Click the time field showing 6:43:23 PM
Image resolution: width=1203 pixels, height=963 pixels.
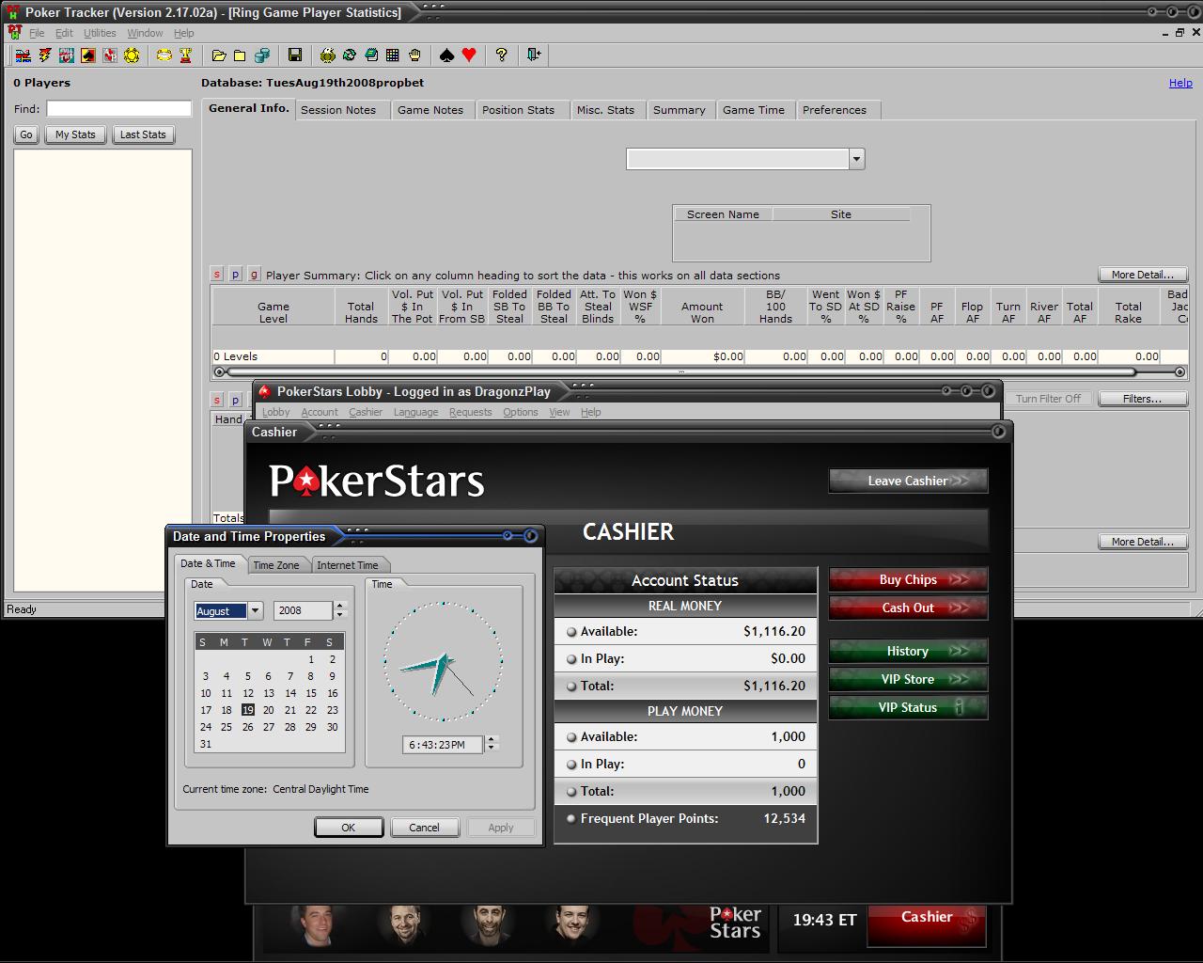(x=443, y=745)
